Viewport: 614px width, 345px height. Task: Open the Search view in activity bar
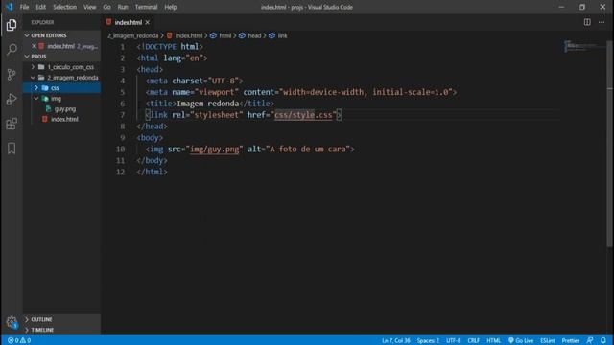pos(12,50)
